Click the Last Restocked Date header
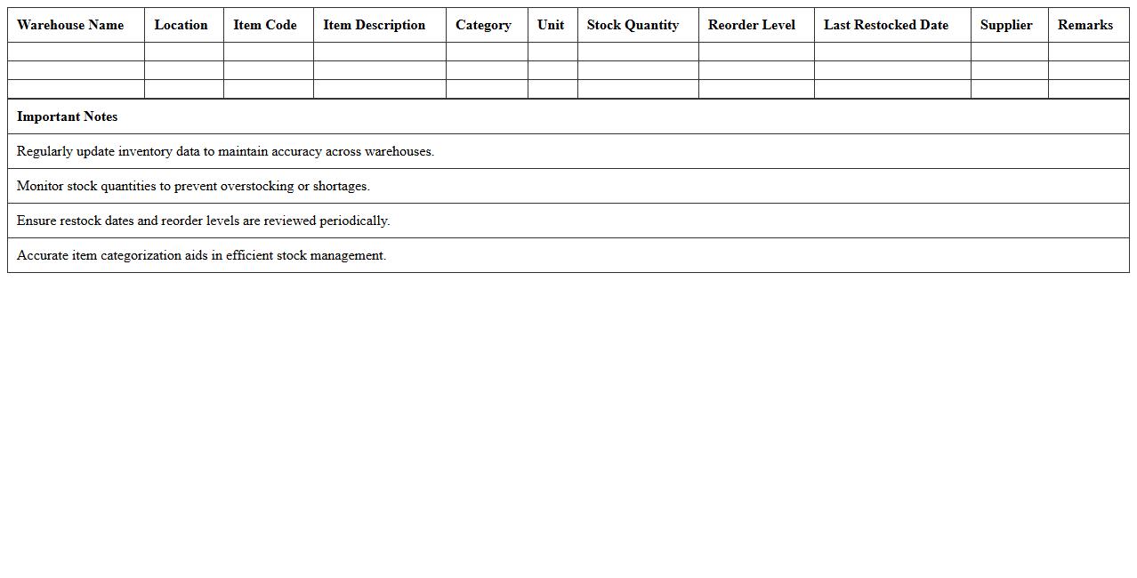The width and height of the screenshot is (1137, 578). (884, 25)
